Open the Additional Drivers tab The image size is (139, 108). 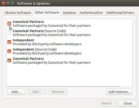[120, 13]
